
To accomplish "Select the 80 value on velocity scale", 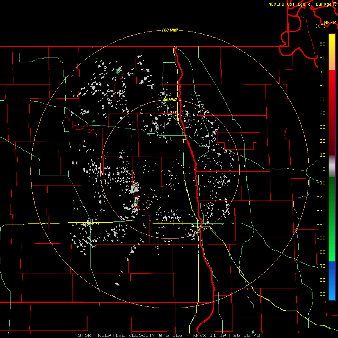I will coord(323,58).
